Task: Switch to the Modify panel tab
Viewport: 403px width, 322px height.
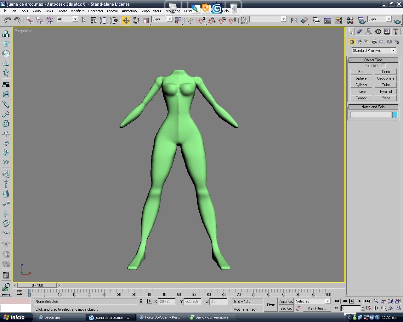Action: (x=360, y=31)
